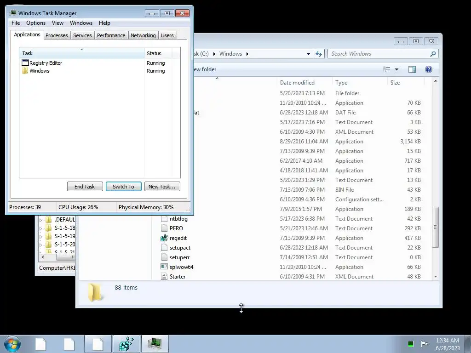Image resolution: width=471 pixels, height=353 pixels.
Task: Click the Registry Editor taskbar icon
Action: pos(126,344)
